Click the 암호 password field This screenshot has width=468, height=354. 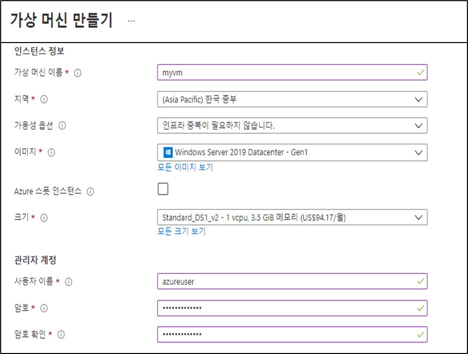[292, 308]
